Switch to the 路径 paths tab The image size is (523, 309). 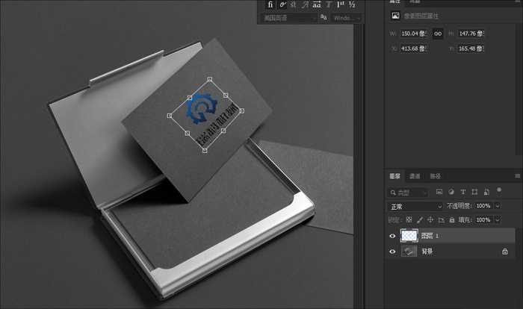435,176
